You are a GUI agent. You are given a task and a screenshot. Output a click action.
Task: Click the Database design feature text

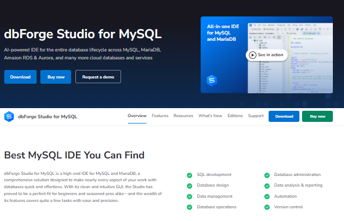pos(213,185)
